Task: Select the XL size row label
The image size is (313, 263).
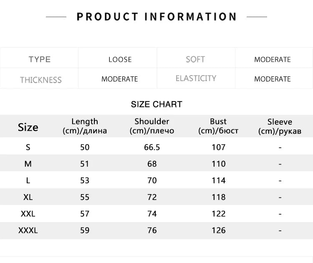Action: tap(28, 197)
